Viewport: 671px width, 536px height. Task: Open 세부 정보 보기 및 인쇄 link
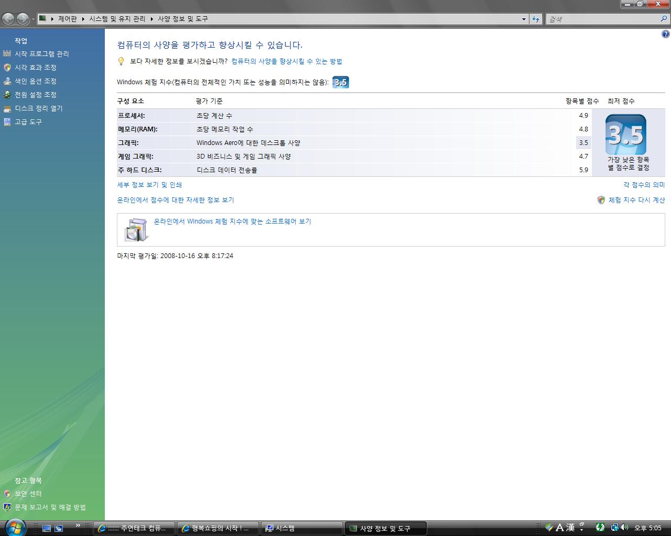(x=150, y=185)
